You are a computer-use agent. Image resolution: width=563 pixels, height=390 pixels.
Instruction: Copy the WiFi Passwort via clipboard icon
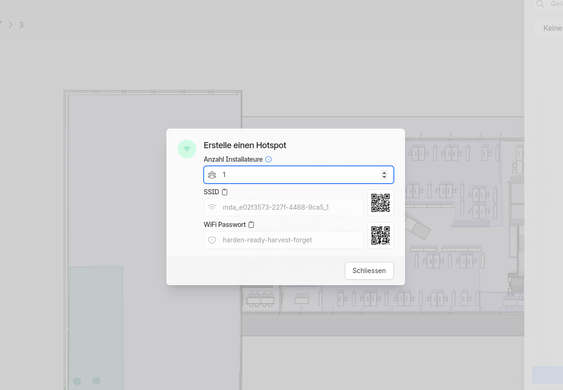pyautogui.click(x=251, y=225)
